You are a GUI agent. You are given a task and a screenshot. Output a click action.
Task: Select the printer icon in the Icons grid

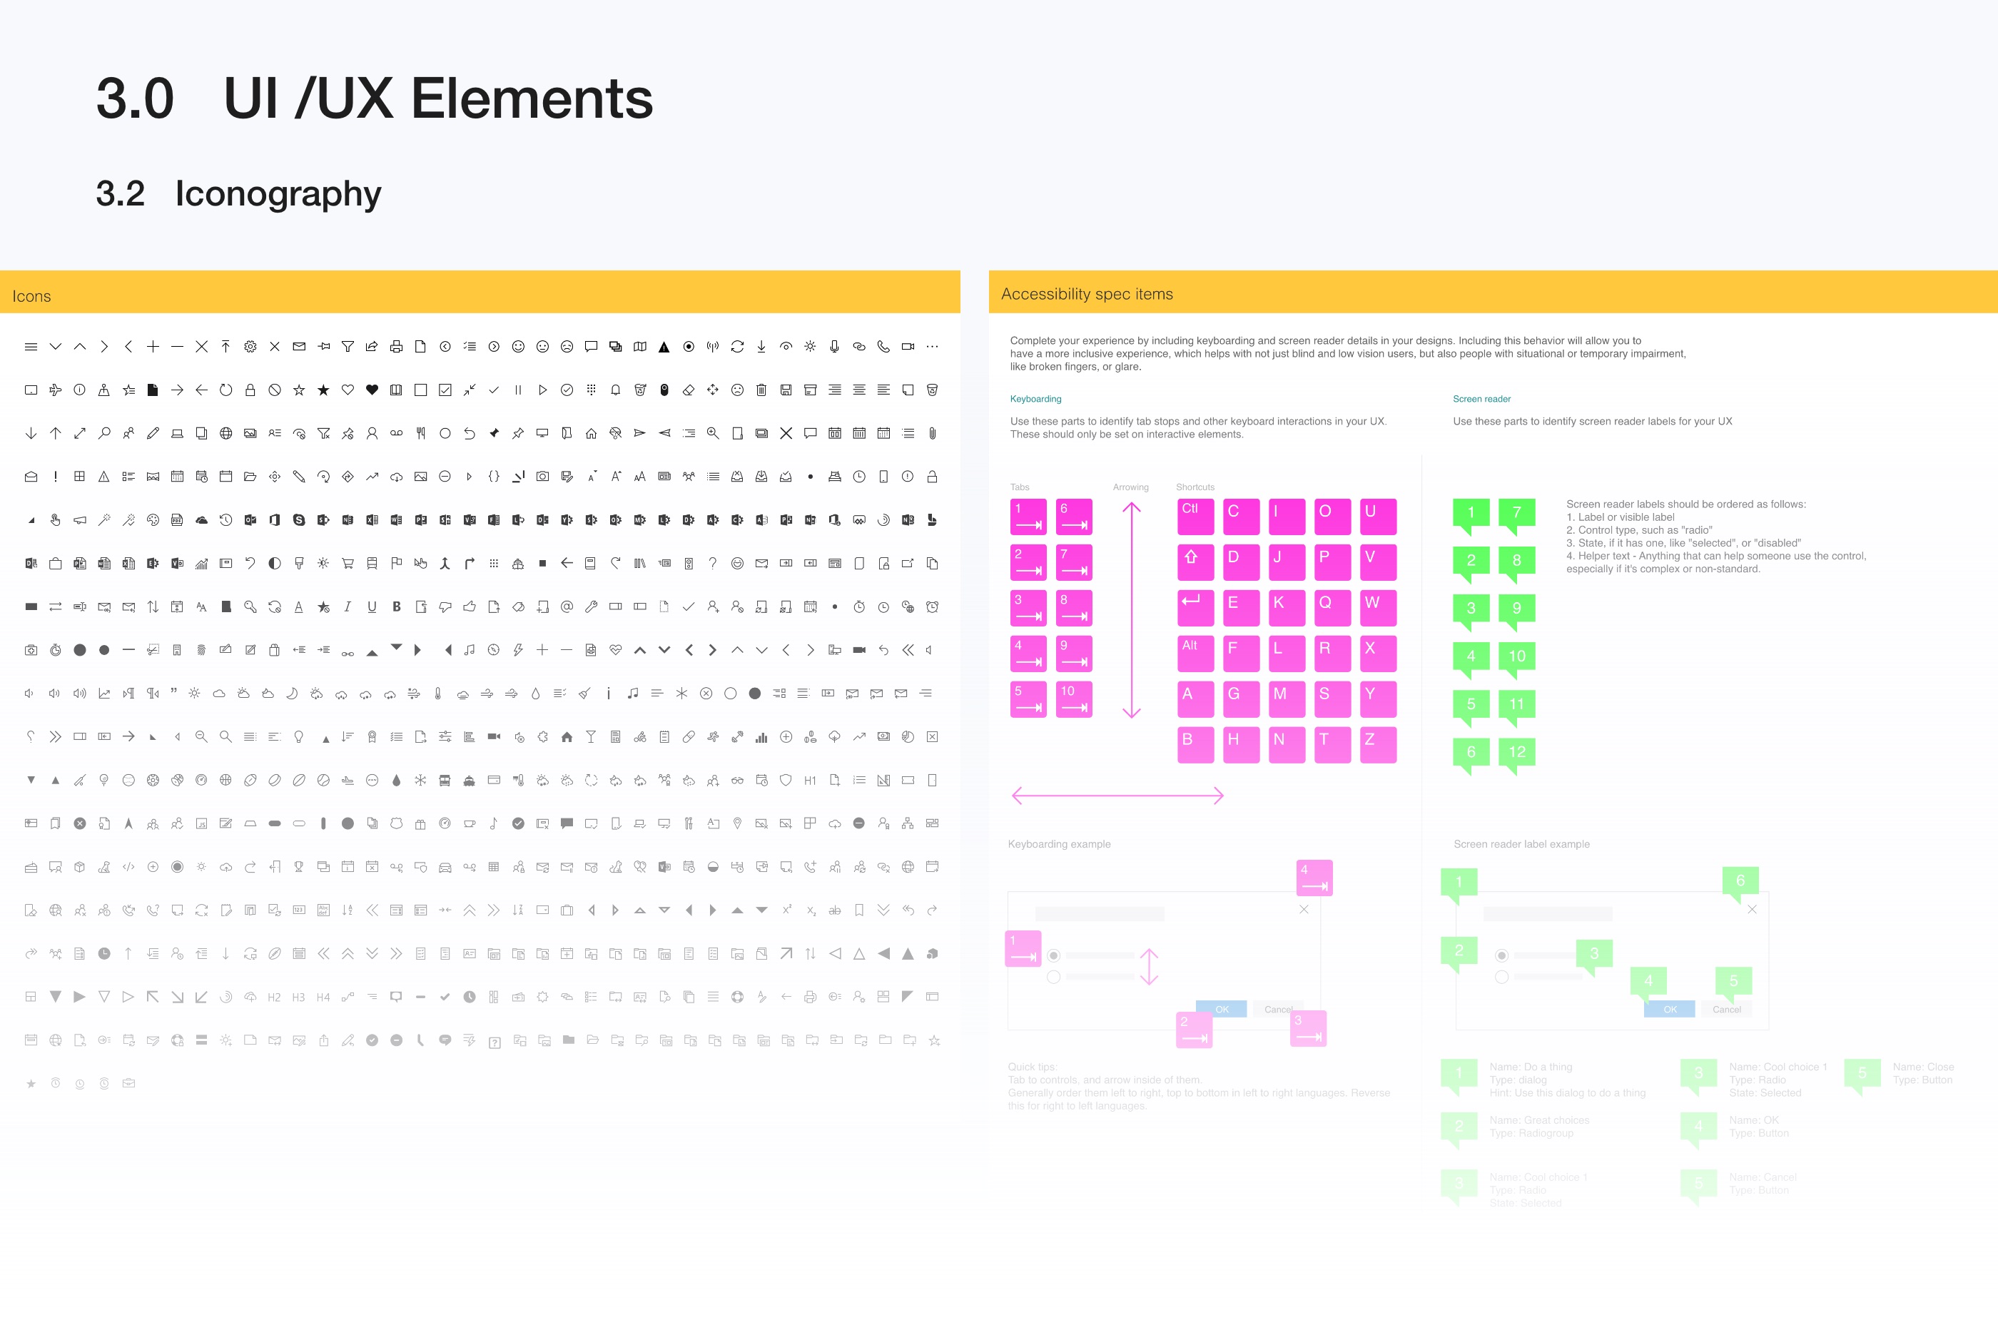tap(396, 347)
